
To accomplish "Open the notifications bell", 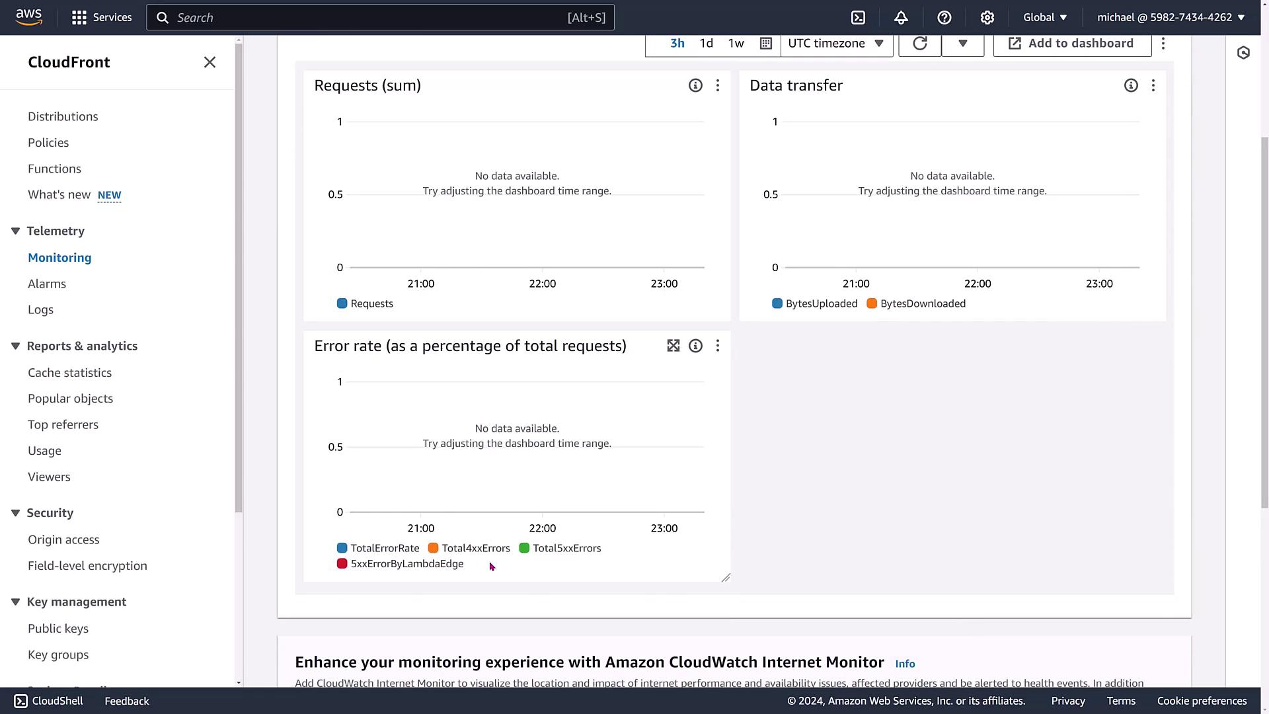I will point(901,18).
